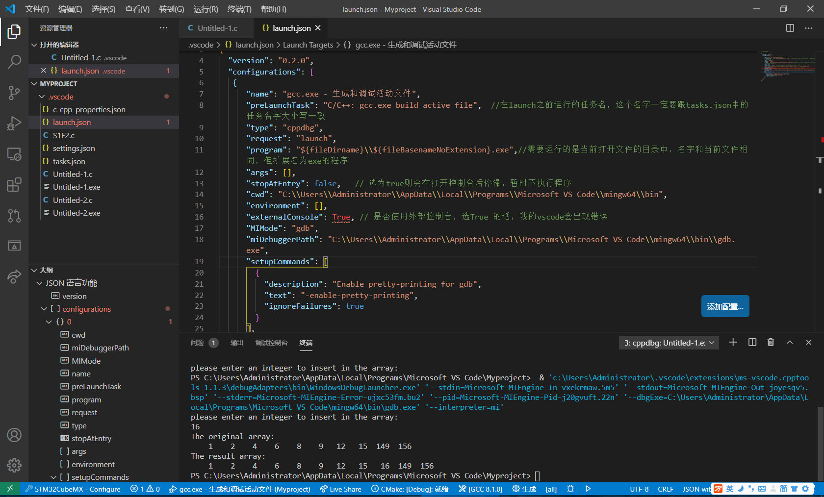824x497 pixels.
Task: Click CMake Debug status item
Action: [x=410, y=489]
